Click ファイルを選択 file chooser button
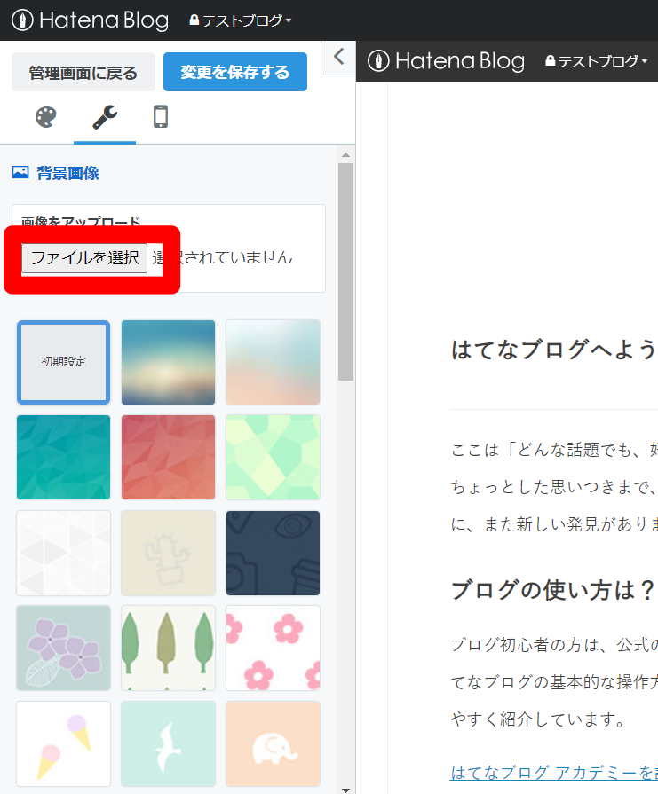Viewport: 658px width, 794px height. pos(84,258)
